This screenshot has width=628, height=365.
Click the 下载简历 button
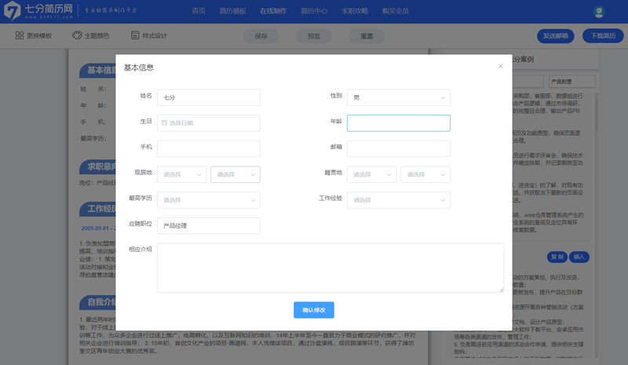tap(603, 36)
